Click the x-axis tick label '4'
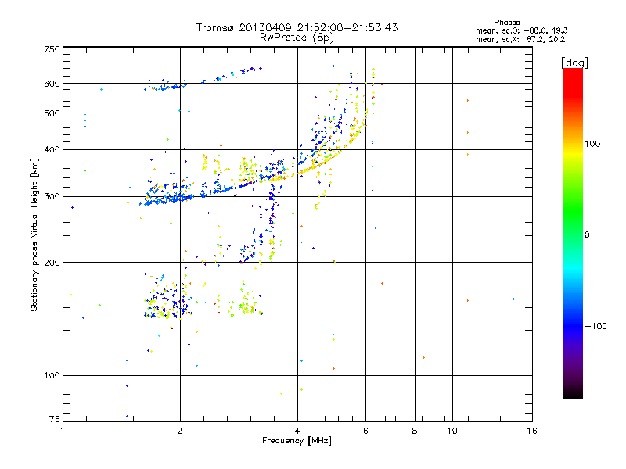Viewport: 626px width, 469px height. pos(297,431)
